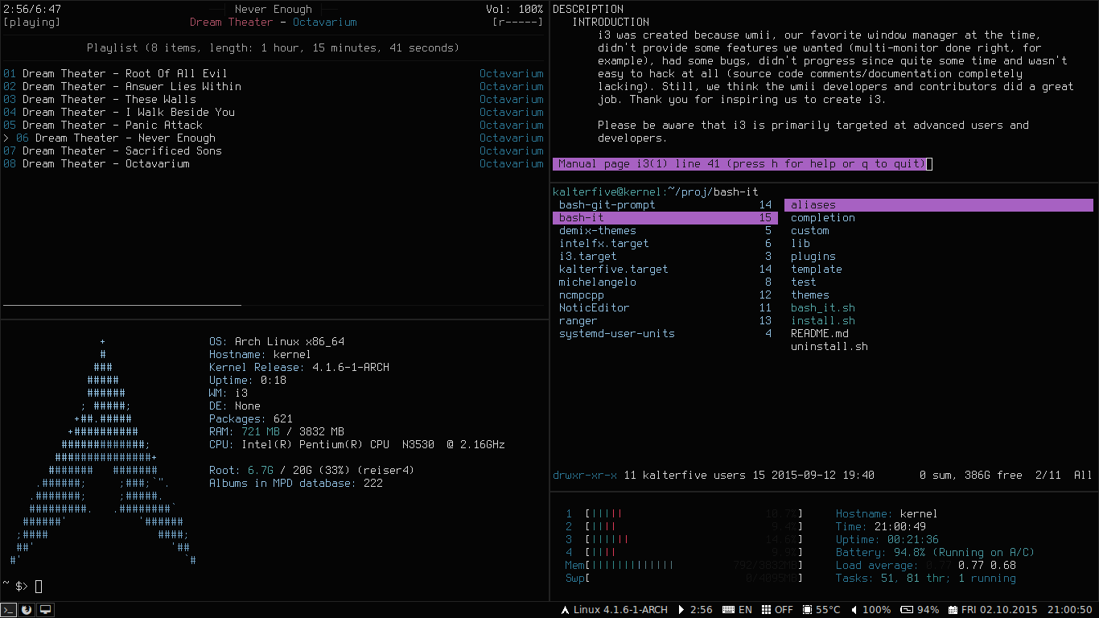Open bash-git-prompt directory in ranger
1099x618 pixels.
tap(665, 205)
